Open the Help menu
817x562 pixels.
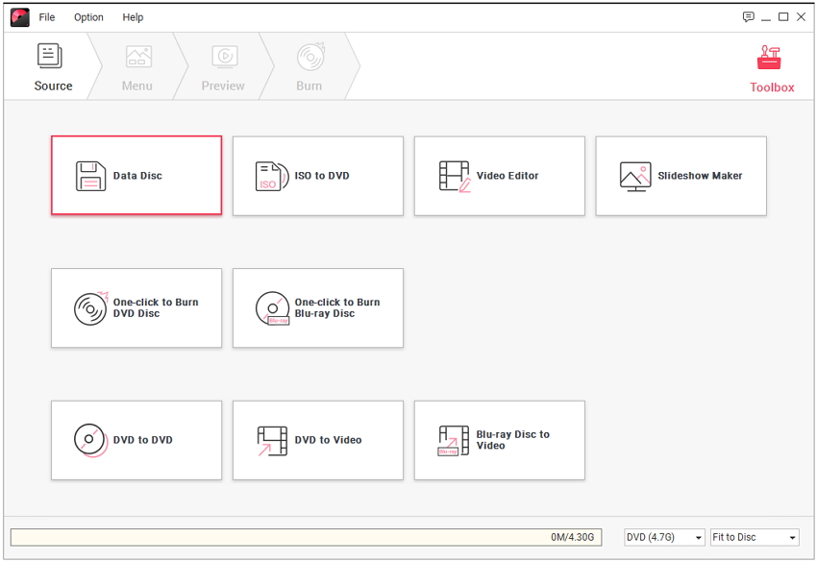pyautogui.click(x=133, y=17)
